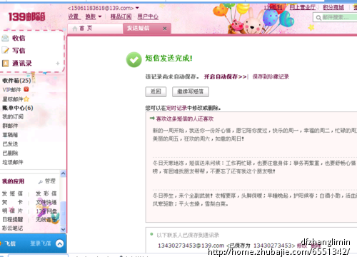Click 修改 link beside saved contact
357x257 pixels.
pos(301,246)
